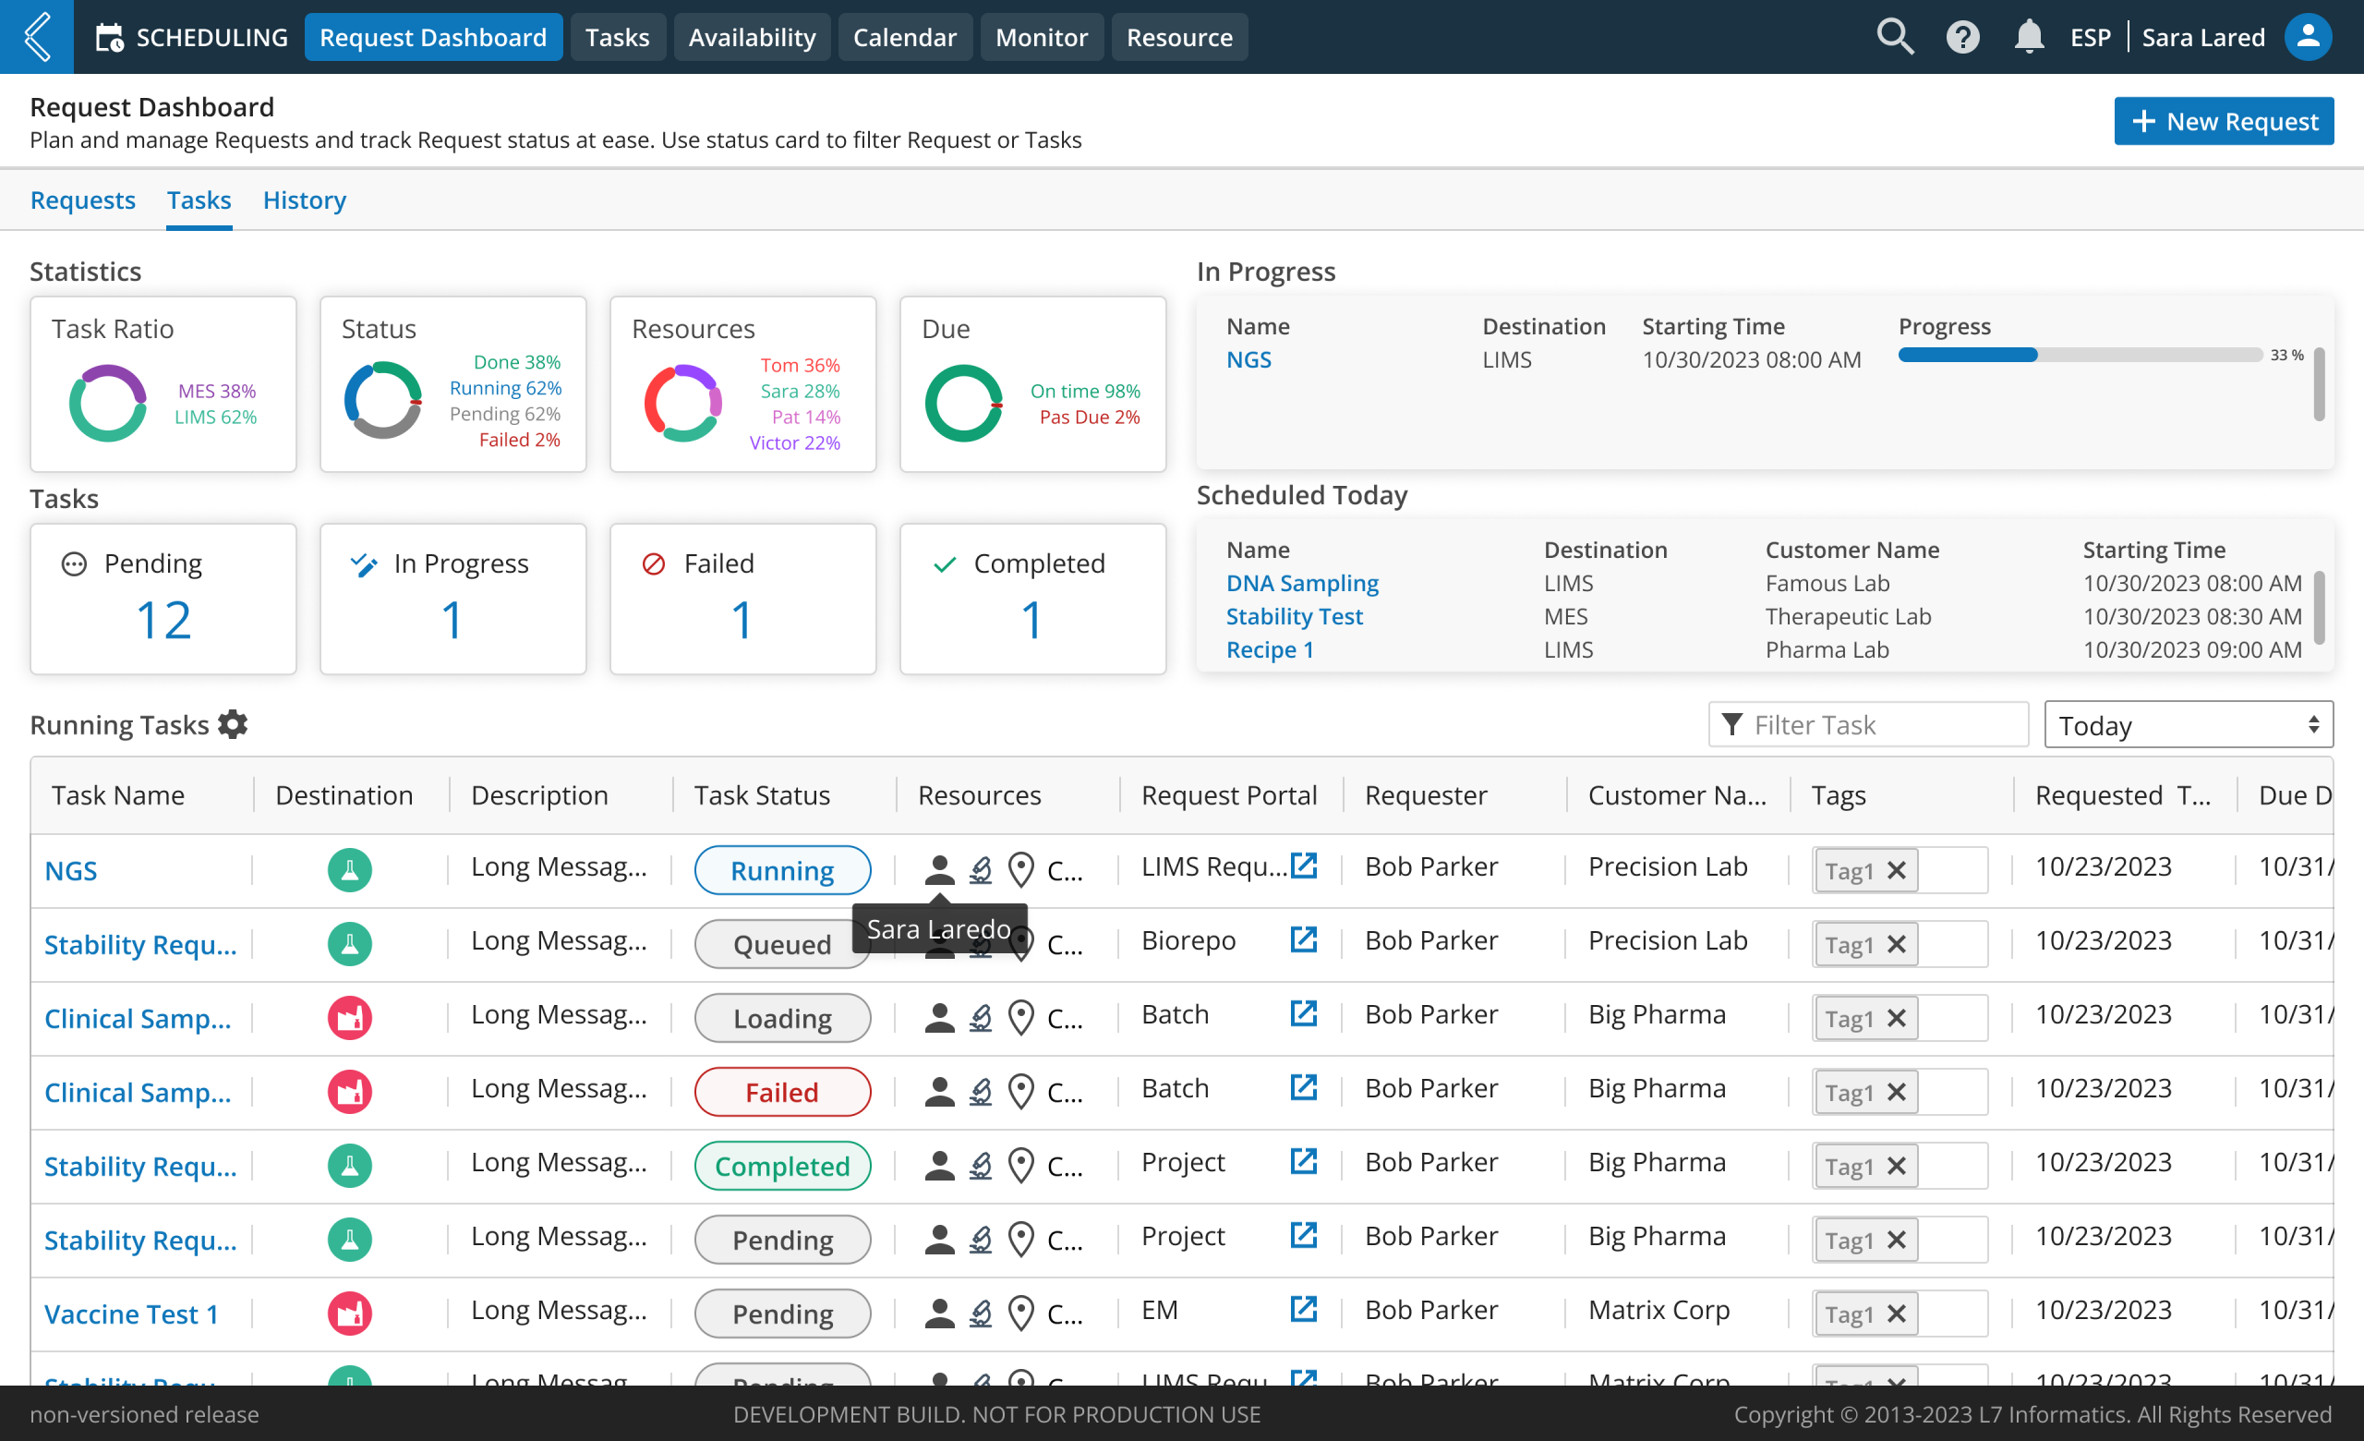Click the back chevron icon in header

point(36,36)
